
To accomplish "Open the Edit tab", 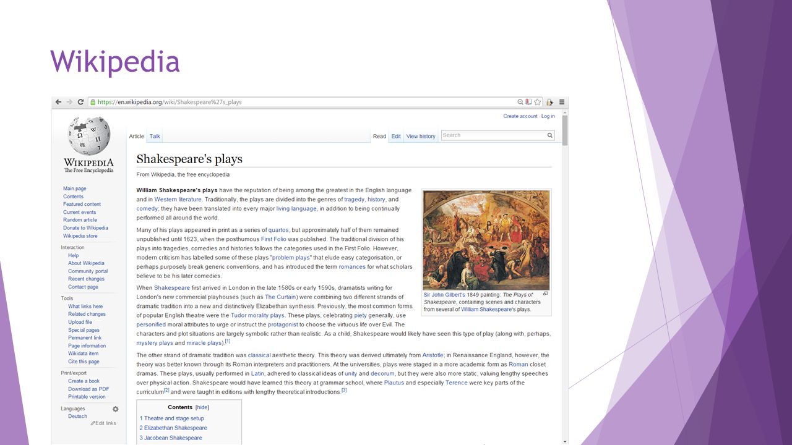I will coord(396,137).
